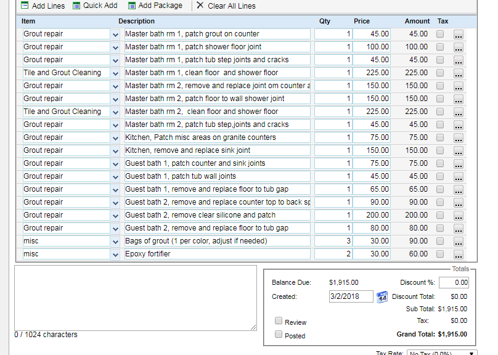Expand item dropdown for Epoxy fortifier row
Screen dimensions: 498x355
[115, 255]
